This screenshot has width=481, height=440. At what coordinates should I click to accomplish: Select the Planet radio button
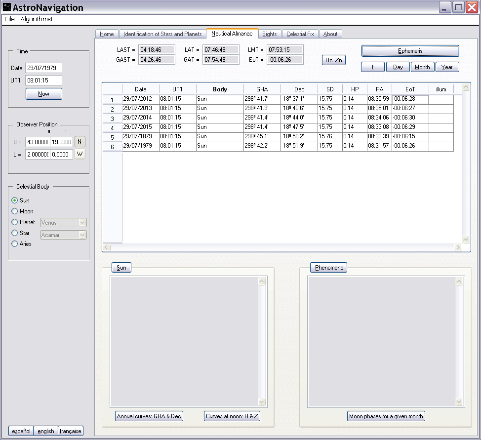(x=15, y=222)
